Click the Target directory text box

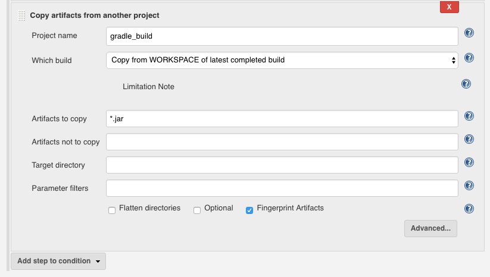(282, 165)
